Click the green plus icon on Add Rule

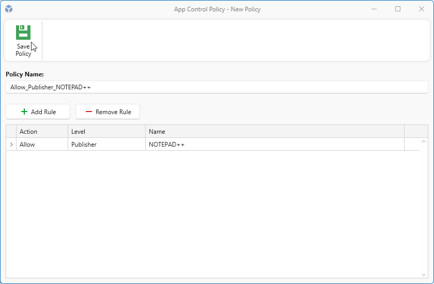(24, 112)
